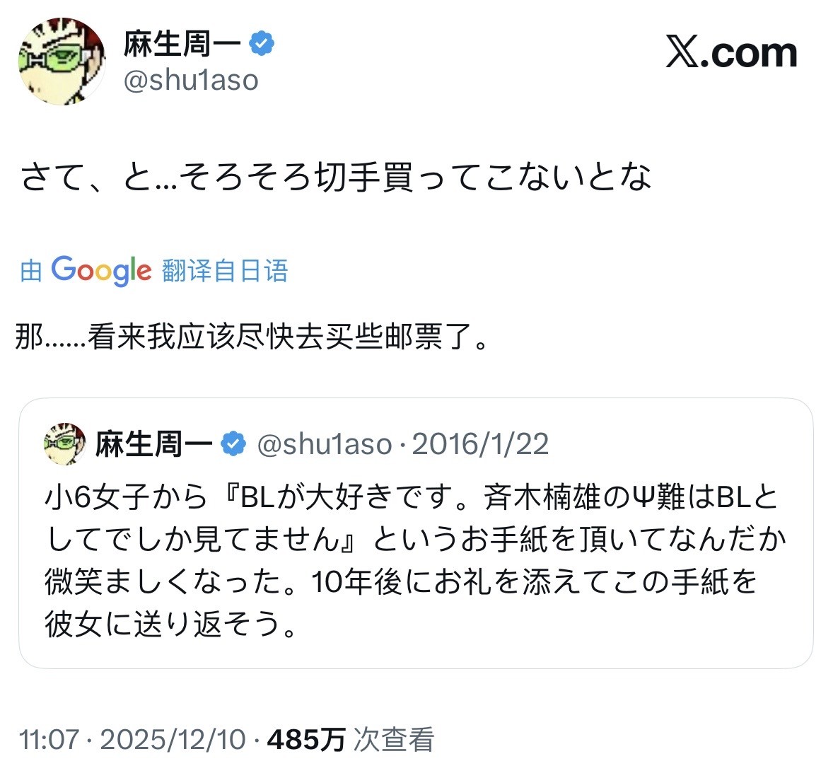Click the translated Chinese text line
The width and height of the screenshot is (833, 778).
[252, 337]
